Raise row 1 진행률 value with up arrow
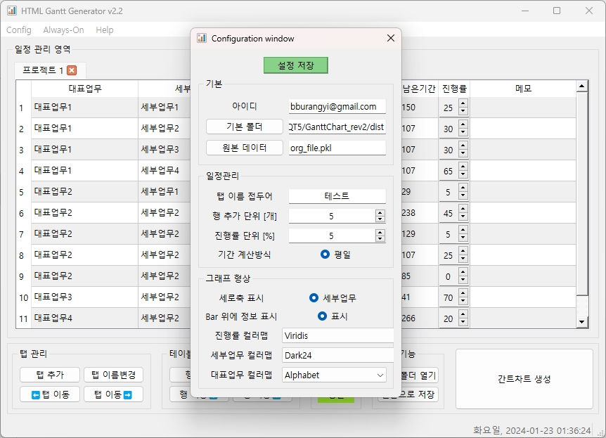This screenshot has height=438, width=606. [x=463, y=104]
